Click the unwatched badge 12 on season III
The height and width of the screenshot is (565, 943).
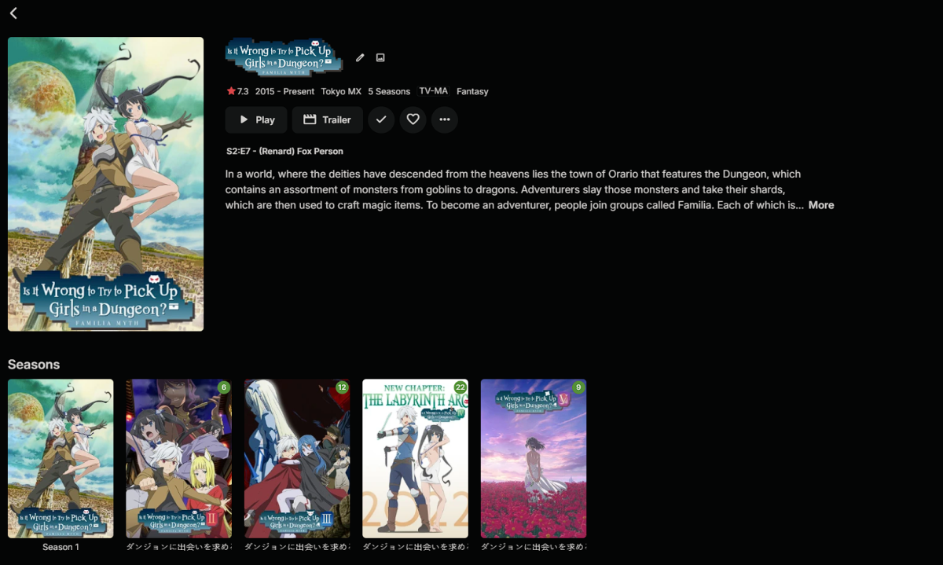(342, 387)
